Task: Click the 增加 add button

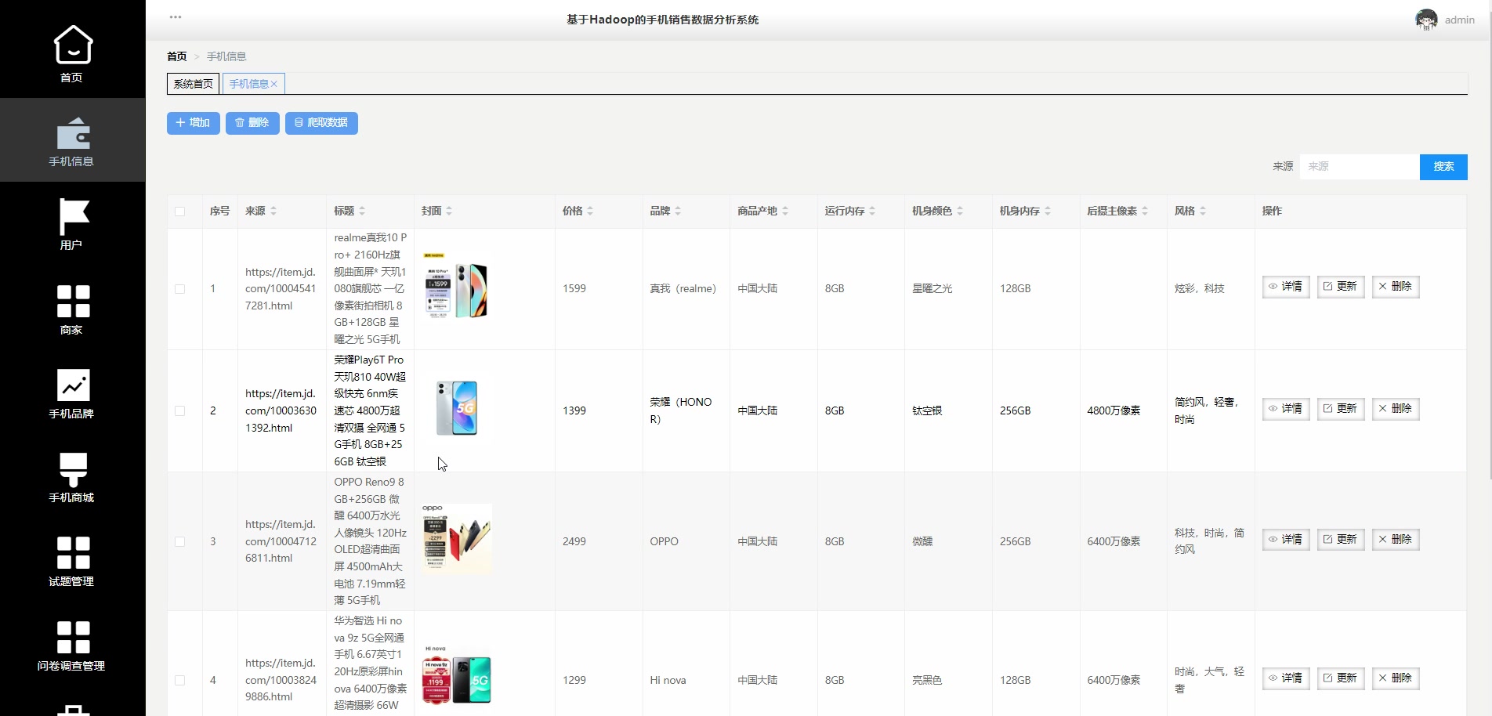Action: point(193,123)
